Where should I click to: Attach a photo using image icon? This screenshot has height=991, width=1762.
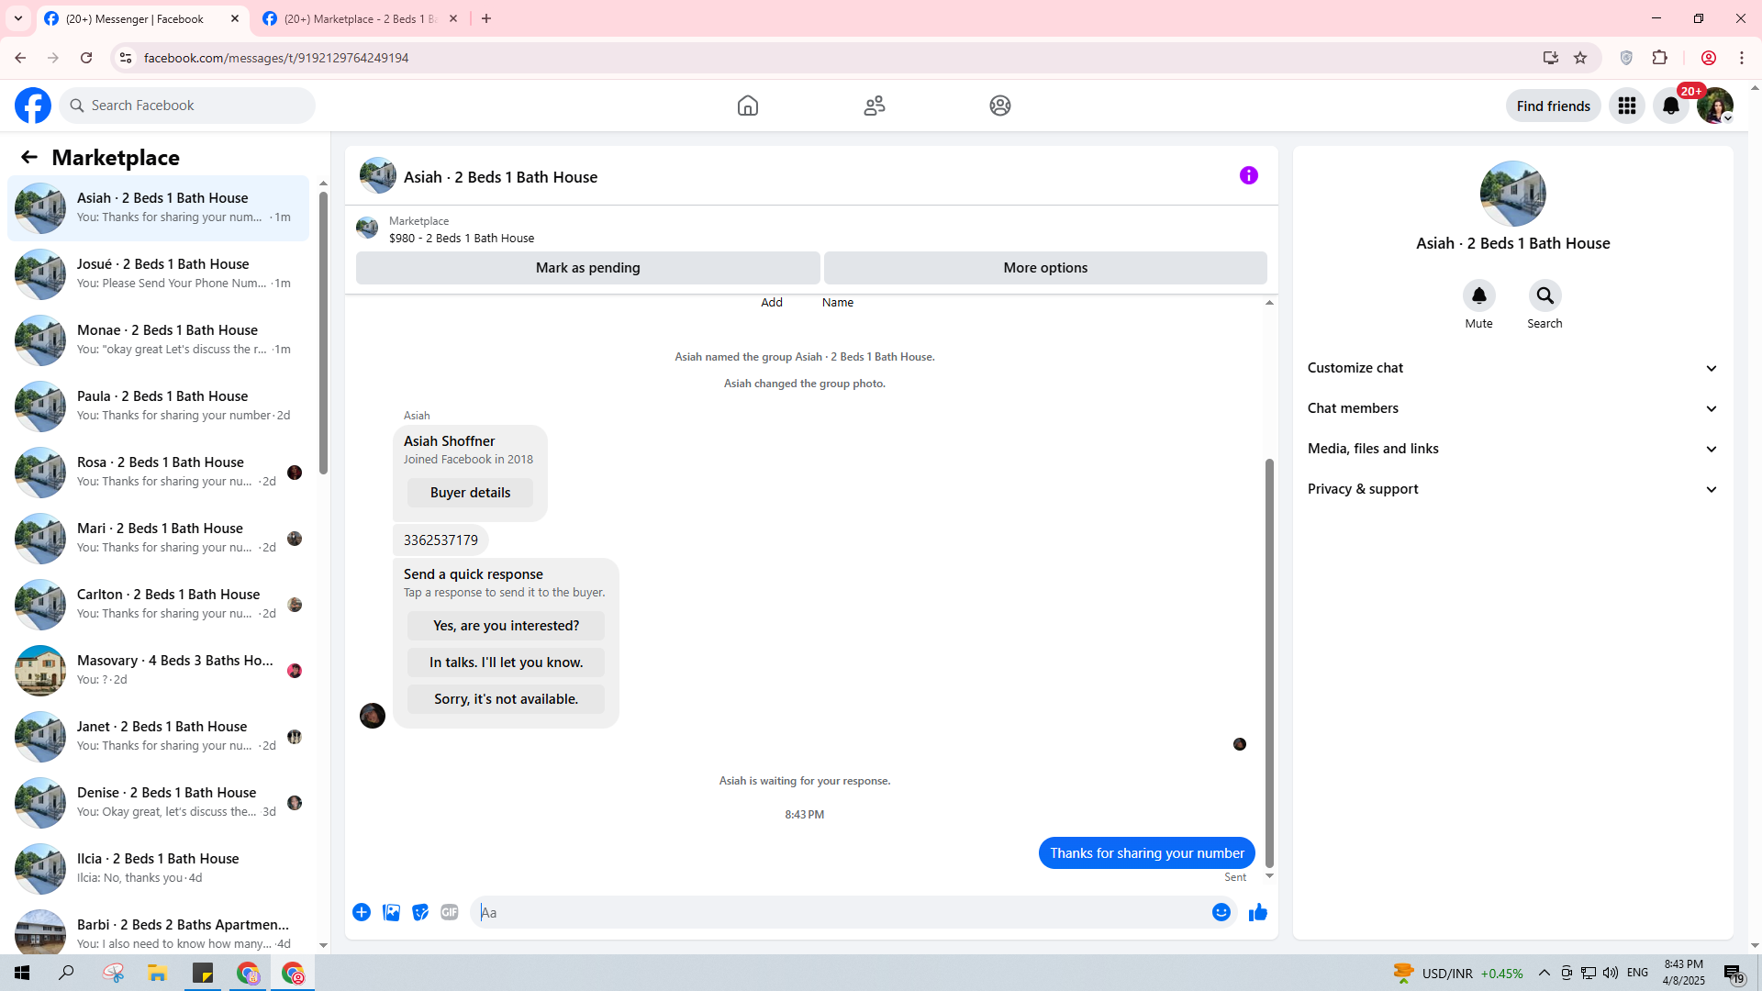391,912
